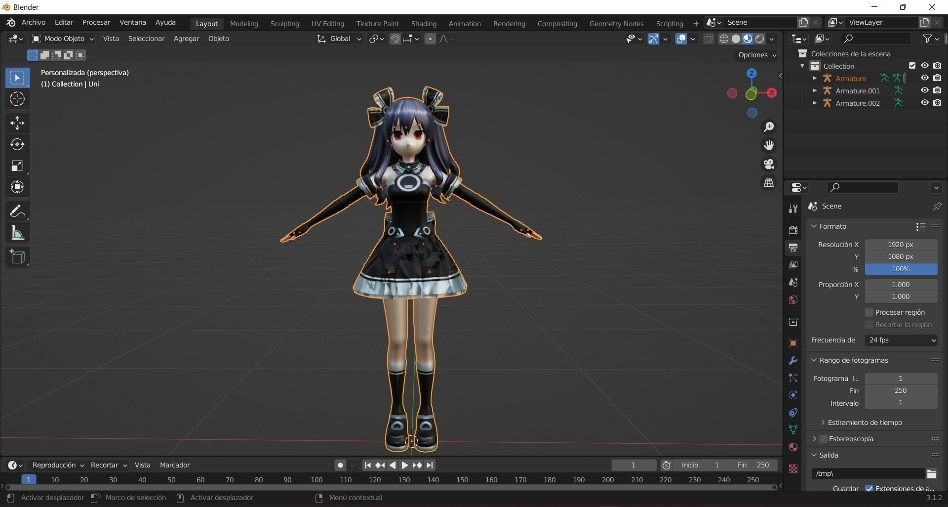Open Global orientation dropdown

point(339,39)
